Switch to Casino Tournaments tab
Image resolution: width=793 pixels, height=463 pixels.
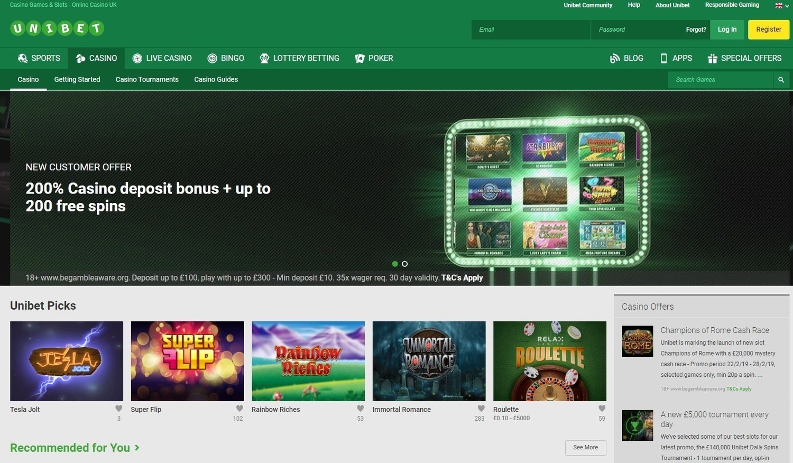pyautogui.click(x=147, y=79)
